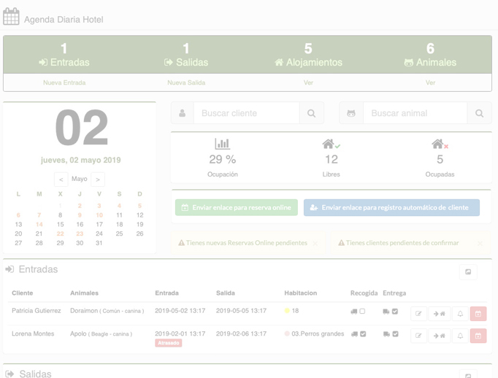Toggle Recogida checkbox for Lorena Montes
The width and height of the screenshot is (498, 378).
tap(363, 334)
